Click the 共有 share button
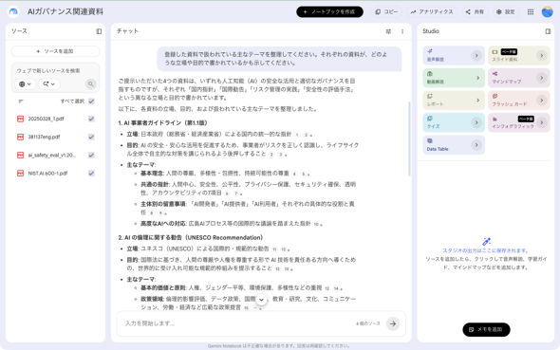 pos(475,11)
